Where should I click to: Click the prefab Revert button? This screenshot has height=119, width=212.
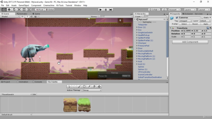[195, 24]
